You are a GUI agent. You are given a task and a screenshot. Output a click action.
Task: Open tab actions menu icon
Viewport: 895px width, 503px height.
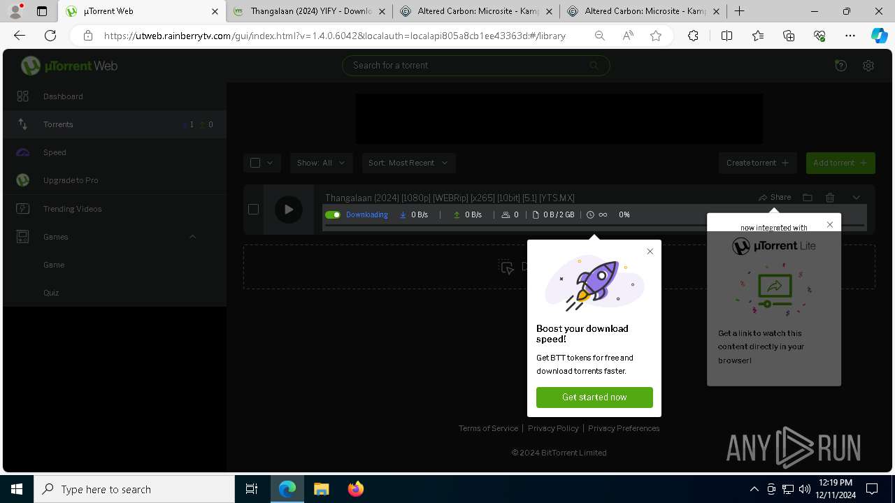[41, 11]
